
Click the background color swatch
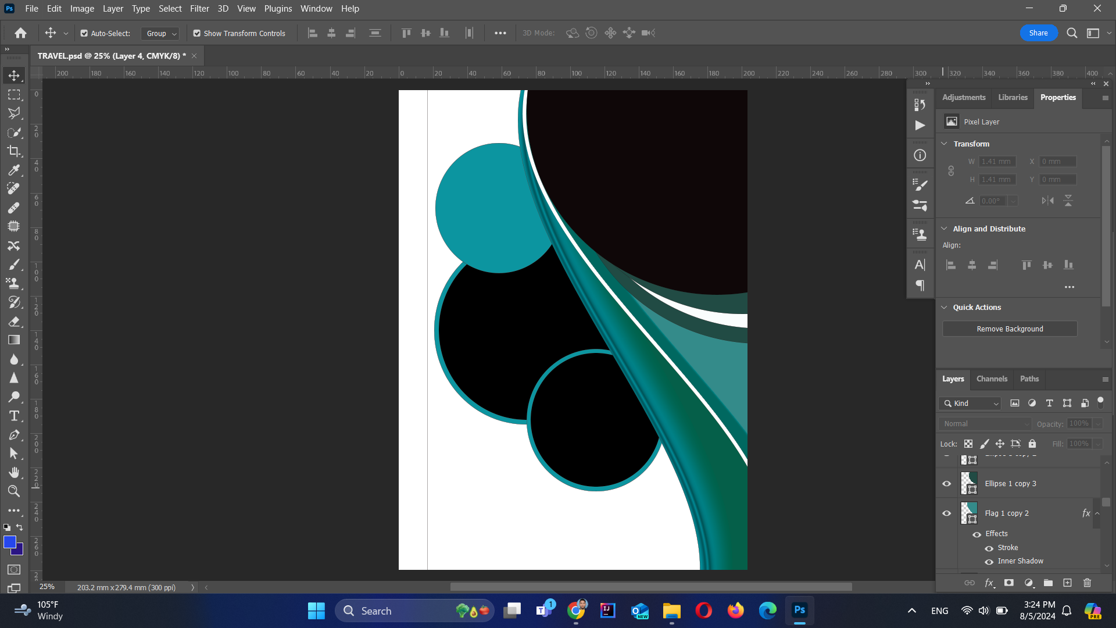tap(19, 551)
